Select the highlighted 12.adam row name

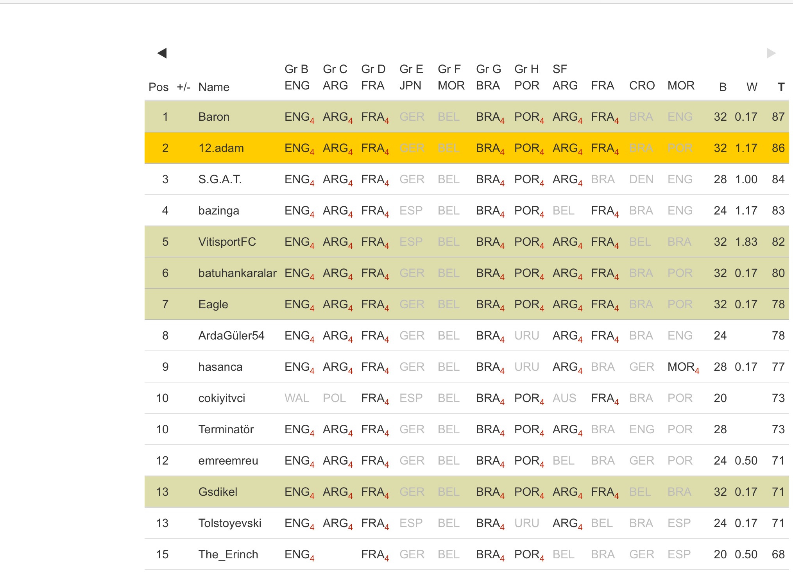(x=221, y=148)
